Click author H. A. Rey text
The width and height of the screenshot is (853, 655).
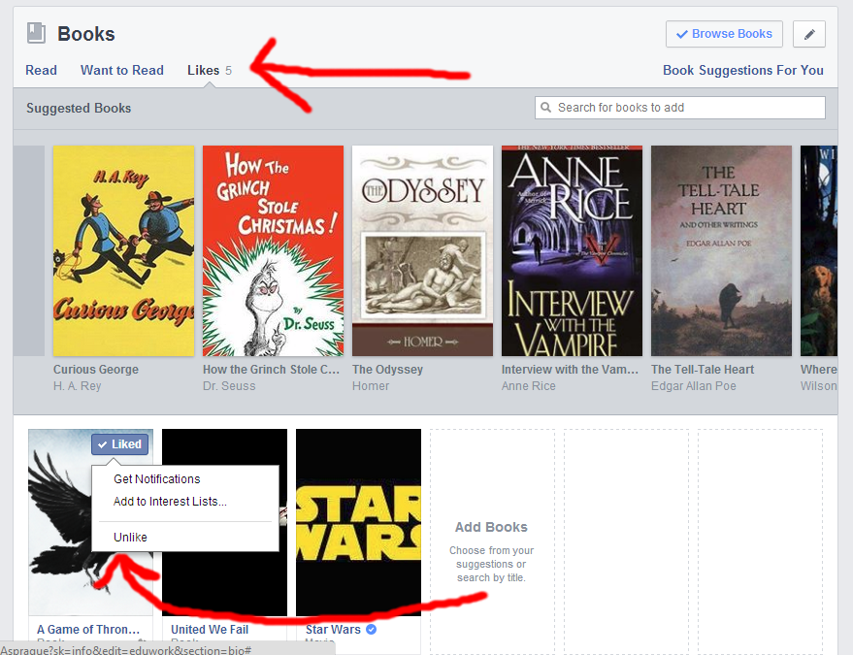click(x=78, y=385)
